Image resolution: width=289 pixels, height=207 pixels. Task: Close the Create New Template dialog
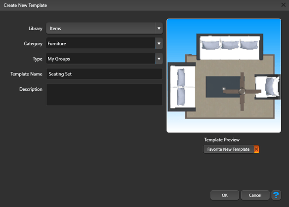coord(284,5)
